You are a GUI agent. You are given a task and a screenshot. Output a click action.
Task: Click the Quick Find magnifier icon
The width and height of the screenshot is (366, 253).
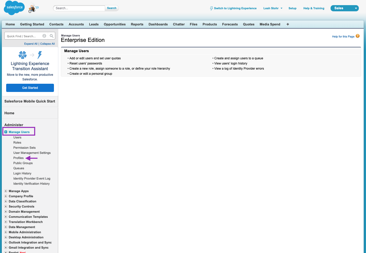tap(52, 36)
